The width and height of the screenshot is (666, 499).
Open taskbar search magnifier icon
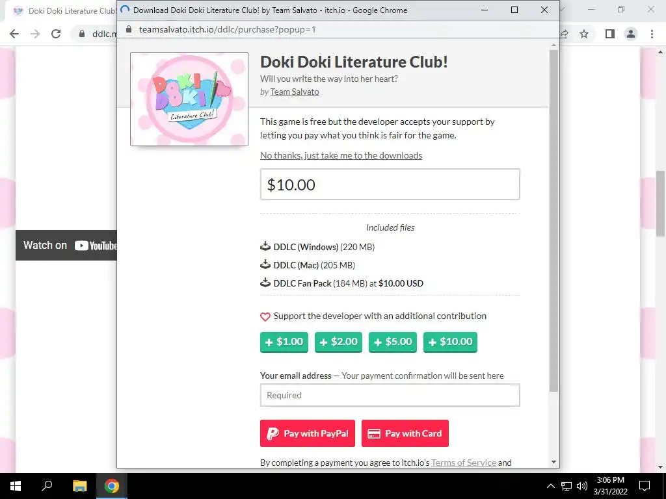point(47,486)
